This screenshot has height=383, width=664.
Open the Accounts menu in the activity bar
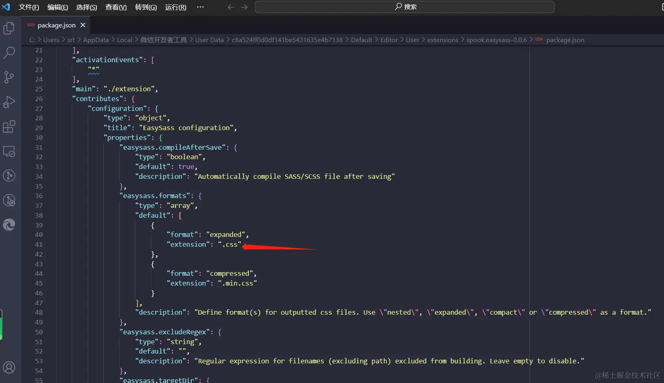9,367
